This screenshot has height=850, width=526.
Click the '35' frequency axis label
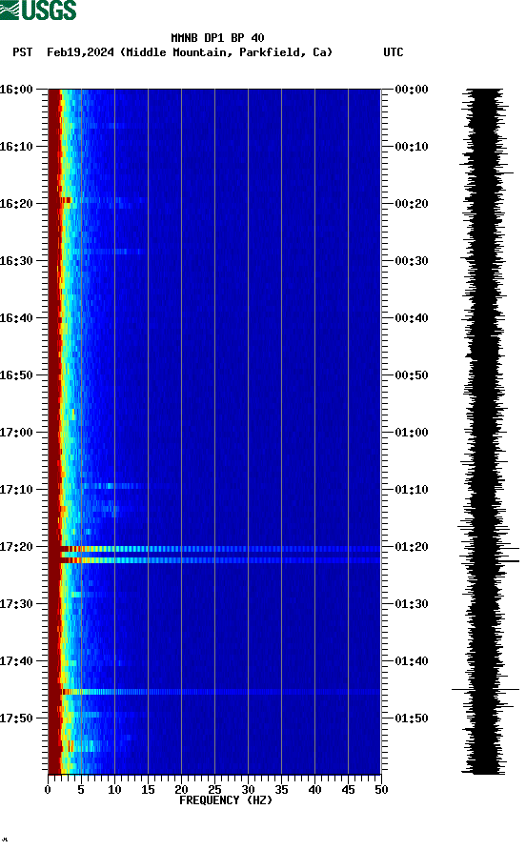click(x=281, y=790)
